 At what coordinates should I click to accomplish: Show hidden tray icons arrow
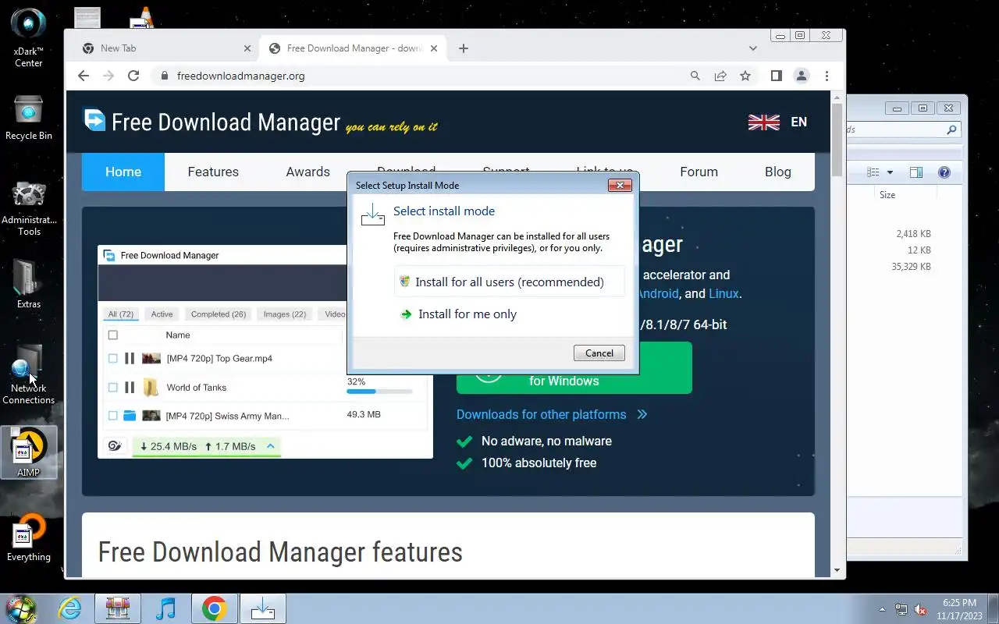(x=883, y=609)
